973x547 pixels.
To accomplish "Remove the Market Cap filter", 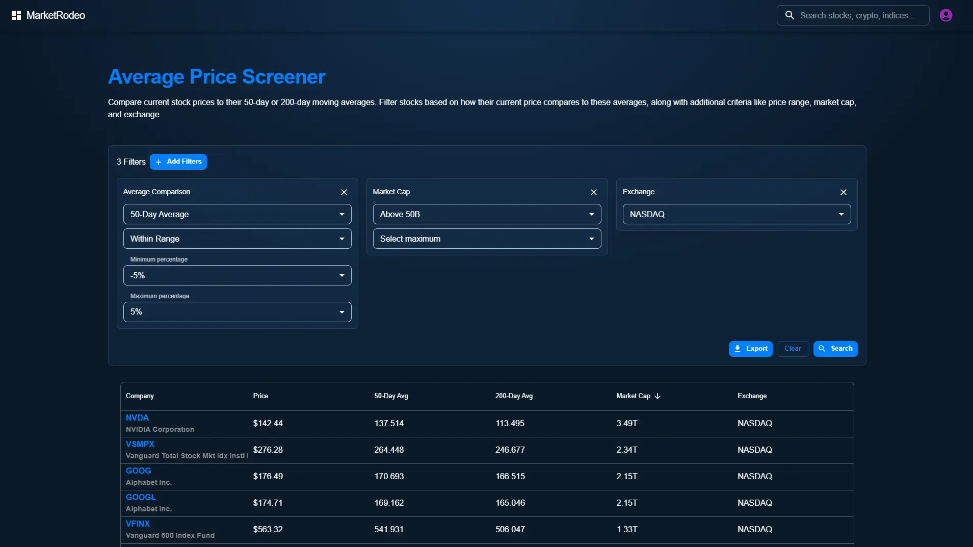I will [594, 192].
